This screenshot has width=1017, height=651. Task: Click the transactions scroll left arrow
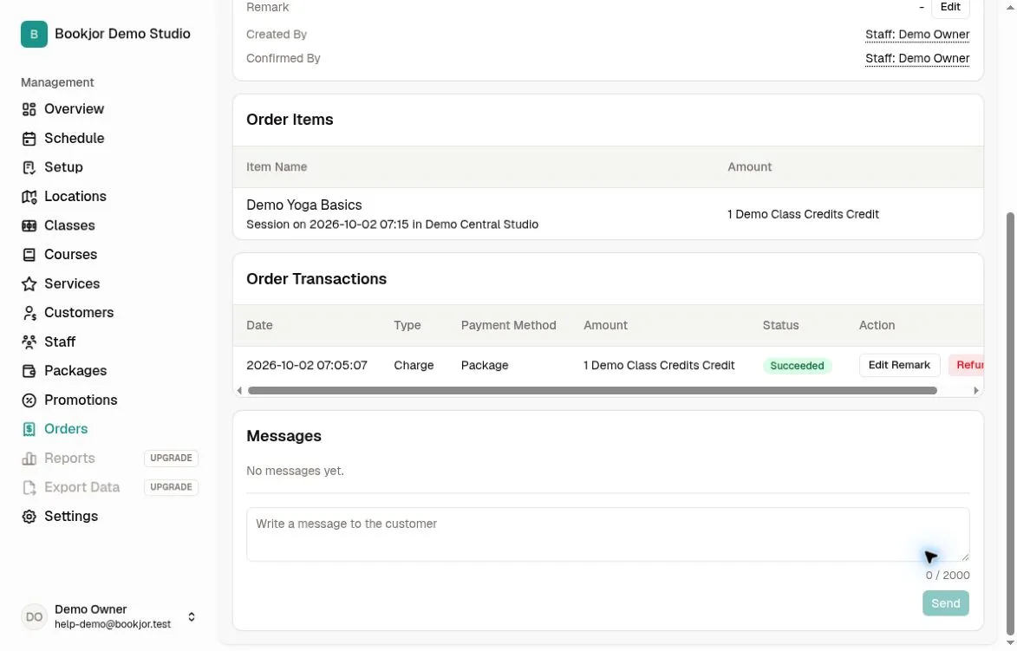pyautogui.click(x=239, y=390)
